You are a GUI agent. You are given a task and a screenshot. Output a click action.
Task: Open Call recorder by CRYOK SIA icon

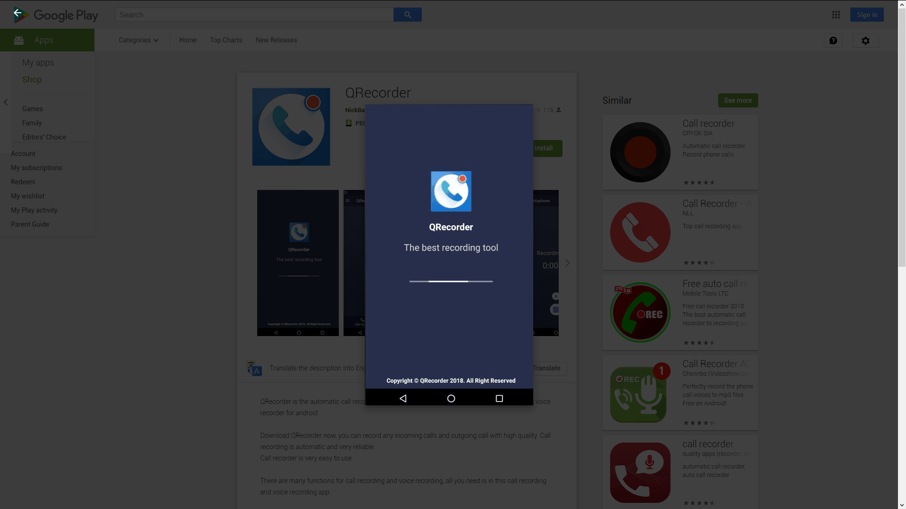point(640,152)
